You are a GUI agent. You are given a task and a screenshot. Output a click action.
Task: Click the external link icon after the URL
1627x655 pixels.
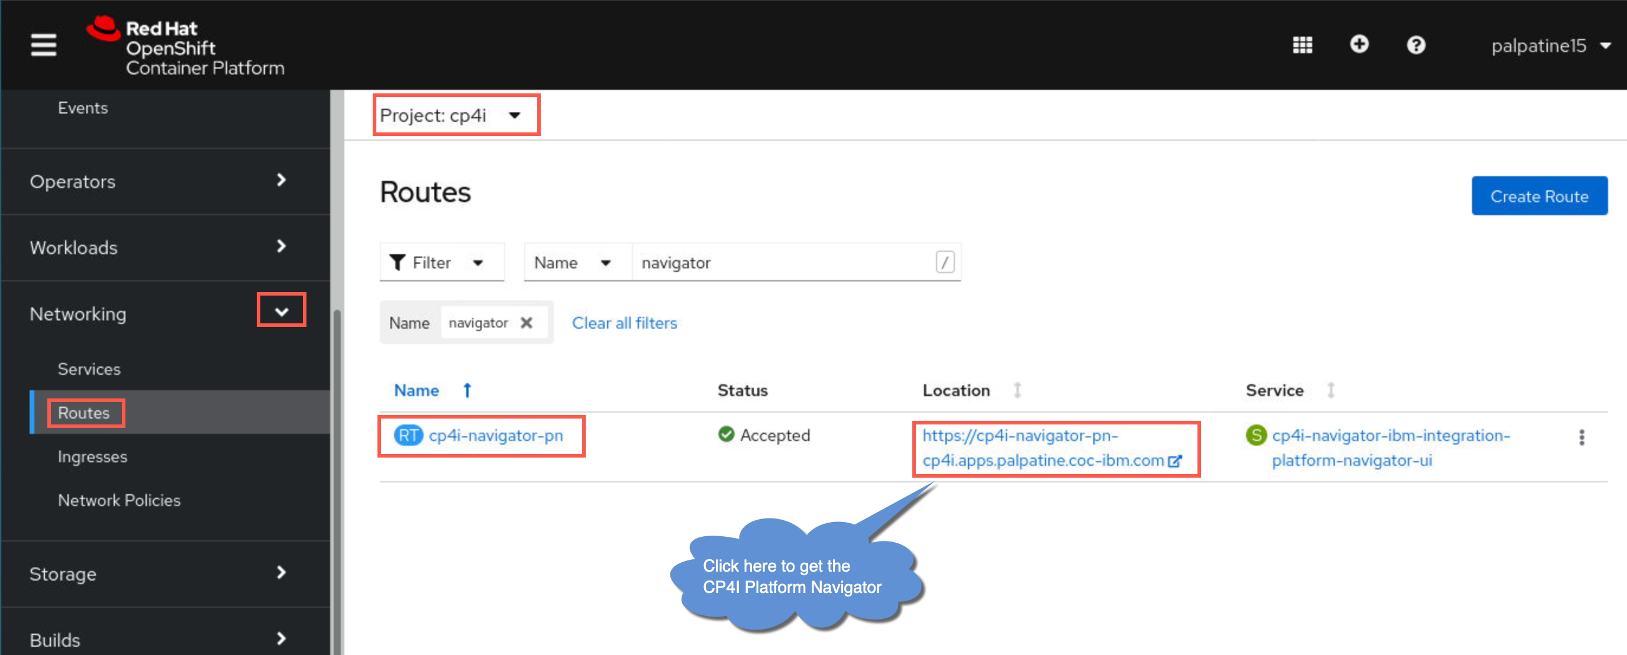click(1175, 461)
